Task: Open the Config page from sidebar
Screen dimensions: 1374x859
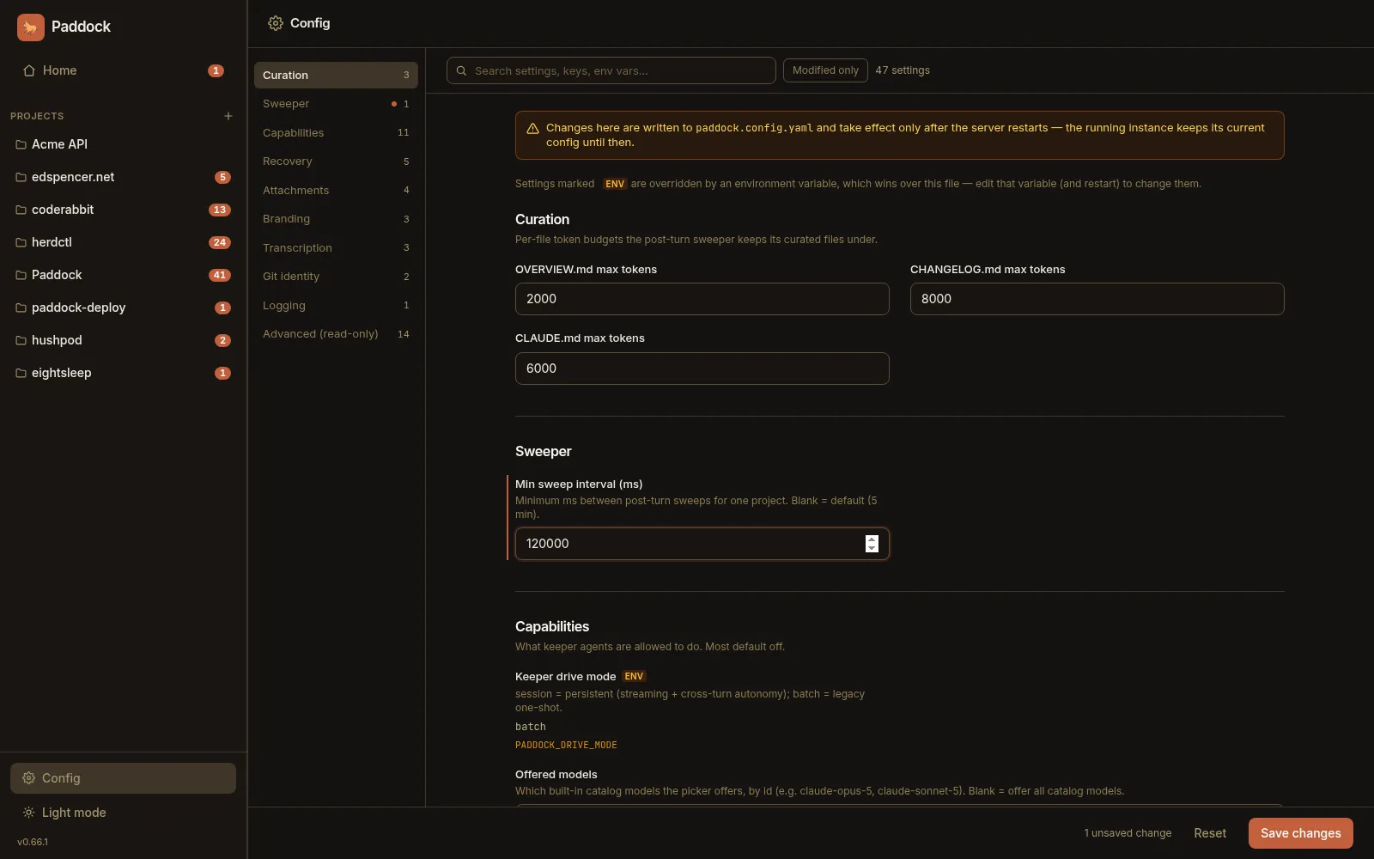Action: pos(123,778)
